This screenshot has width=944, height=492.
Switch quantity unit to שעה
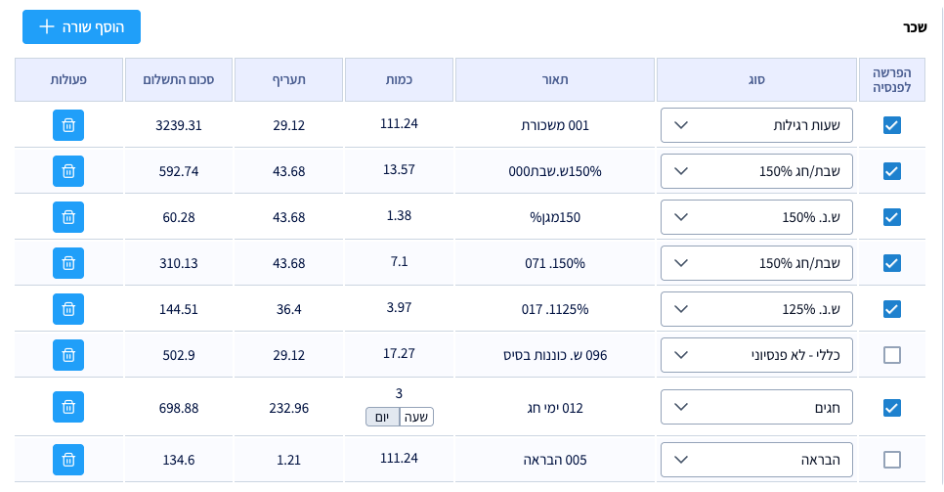(416, 417)
